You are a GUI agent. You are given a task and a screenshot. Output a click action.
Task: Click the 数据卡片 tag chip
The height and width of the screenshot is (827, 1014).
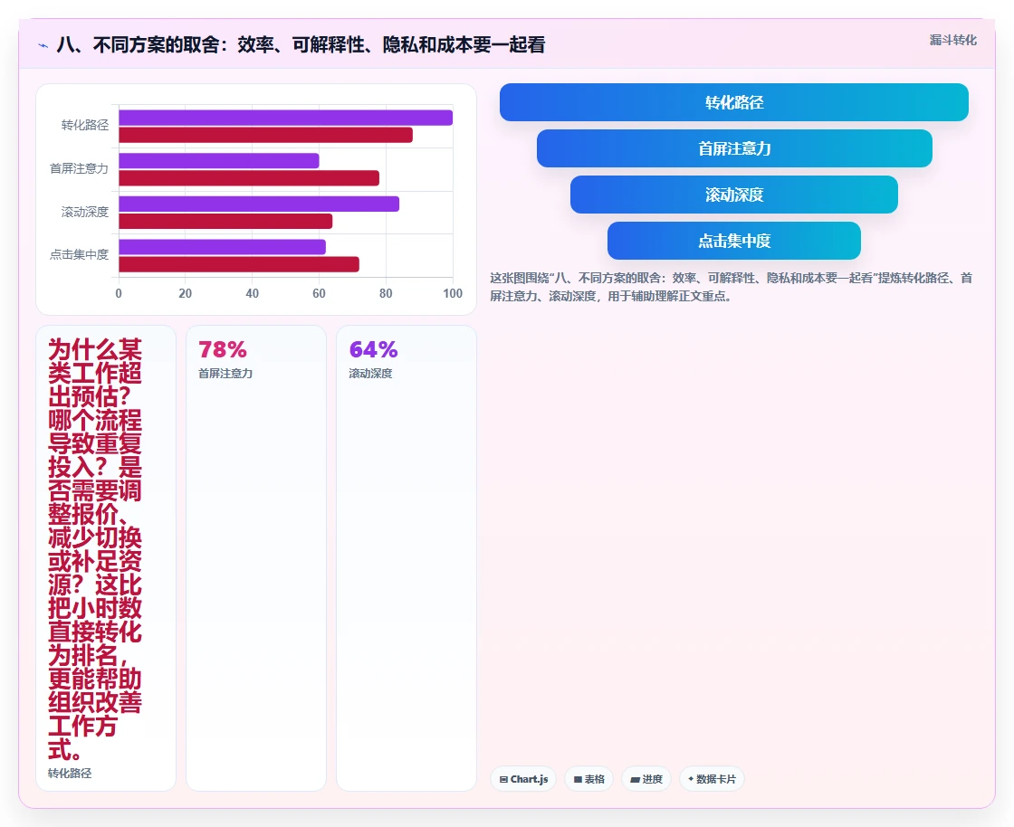(712, 779)
